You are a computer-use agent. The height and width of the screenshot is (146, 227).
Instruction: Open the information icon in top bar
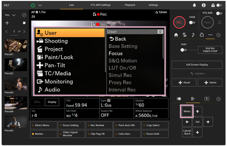pos(204,5)
